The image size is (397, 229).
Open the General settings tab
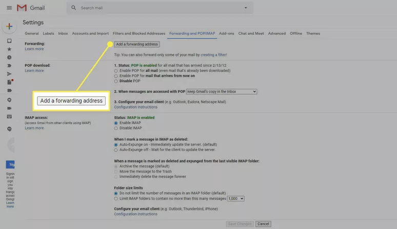tap(32, 33)
